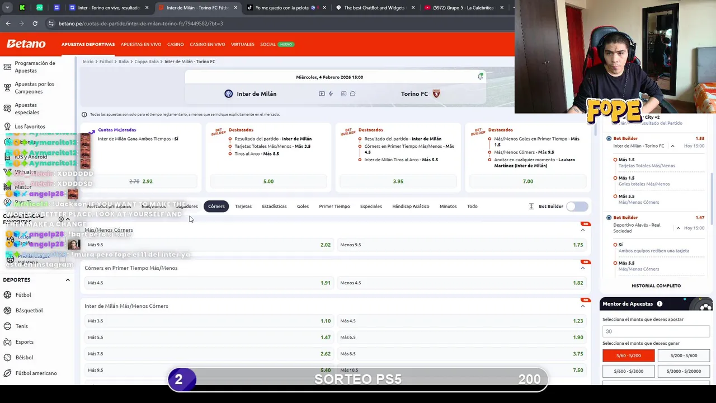Screen dimensions: 716x403
Task: Select the Goles market tab
Action: point(303,207)
